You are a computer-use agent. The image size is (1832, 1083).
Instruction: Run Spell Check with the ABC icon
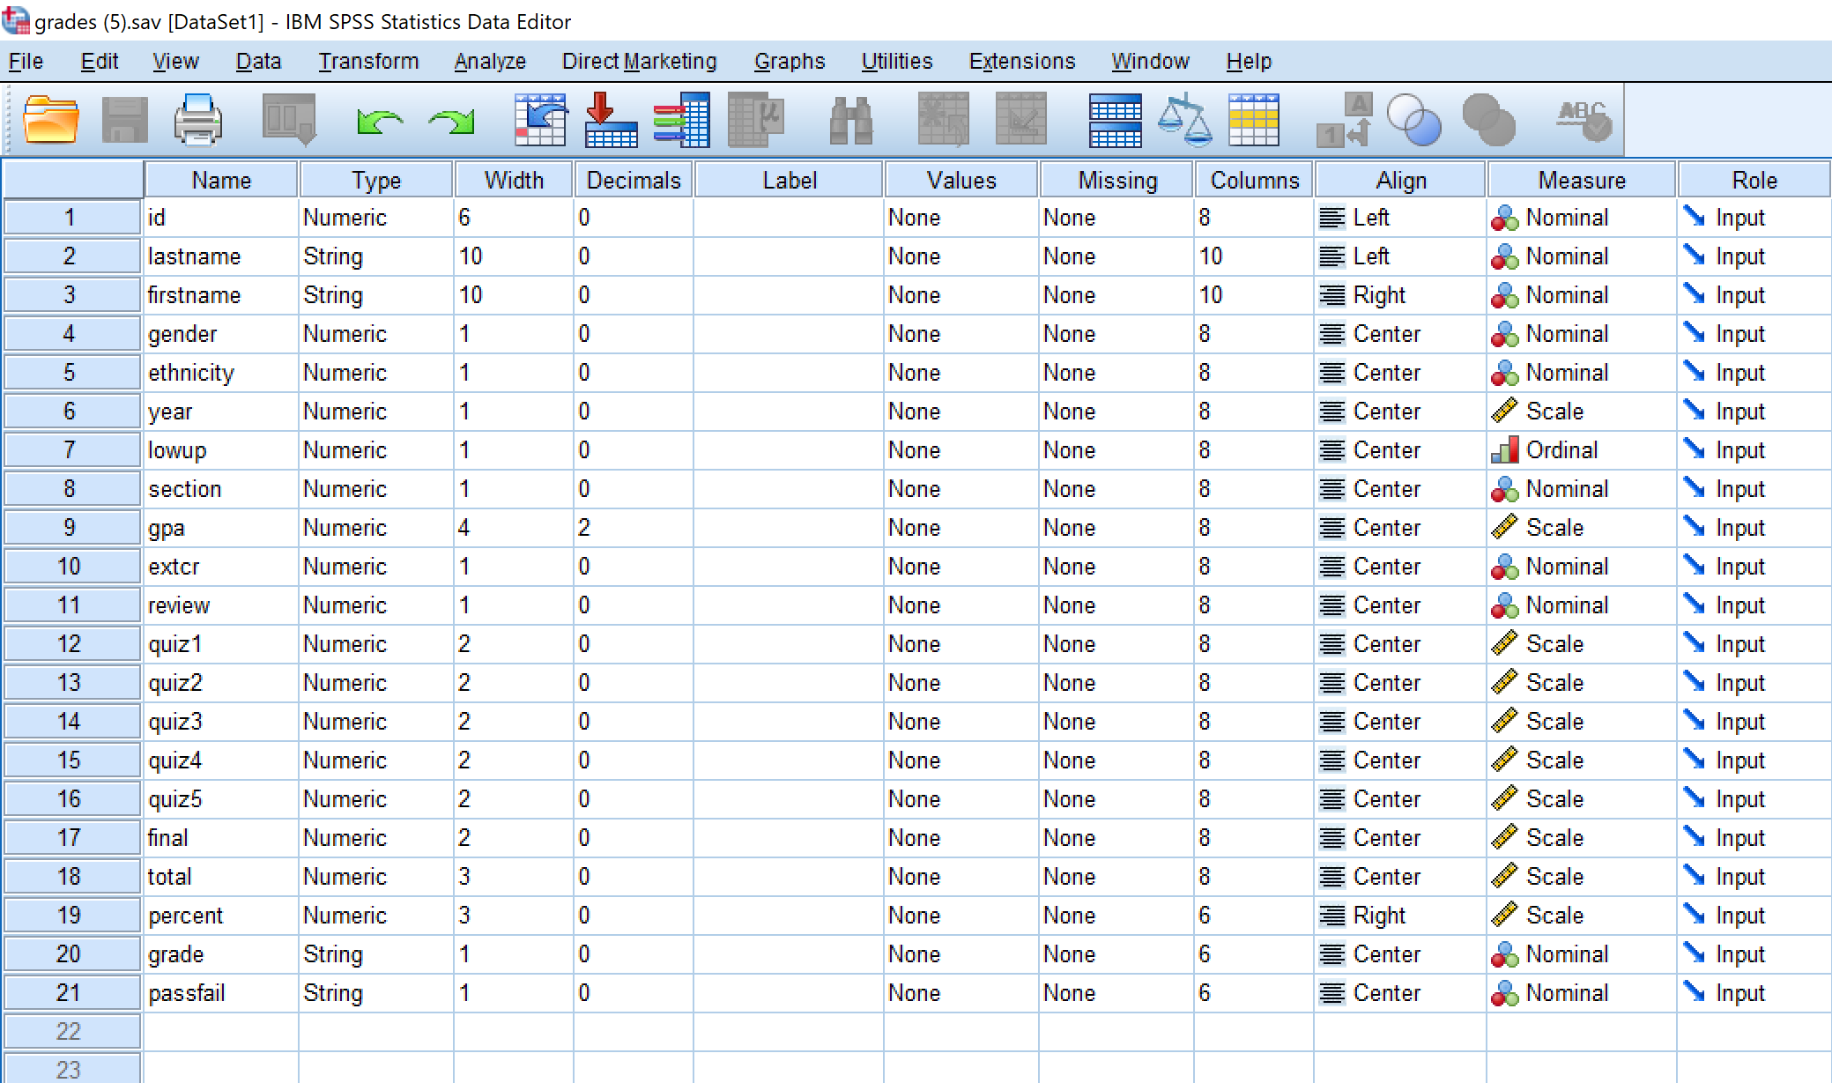pos(1583,120)
